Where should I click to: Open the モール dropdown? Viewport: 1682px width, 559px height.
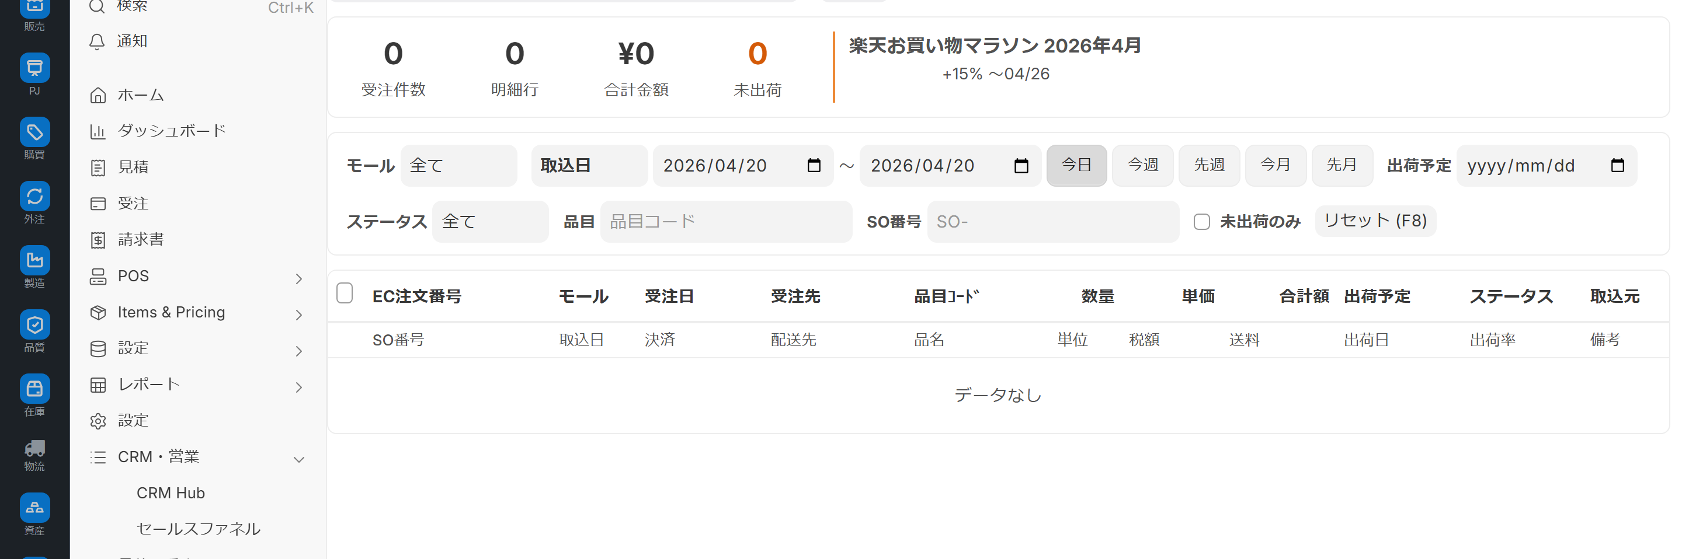458,166
